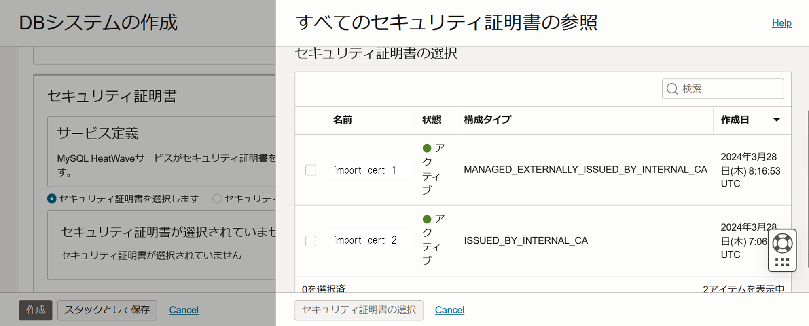Select the second unselected radio option
This screenshot has width=809, height=326.
click(x=217, y=199)
